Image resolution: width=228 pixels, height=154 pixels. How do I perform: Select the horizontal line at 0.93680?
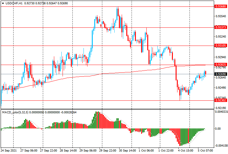tap(107, 6)
